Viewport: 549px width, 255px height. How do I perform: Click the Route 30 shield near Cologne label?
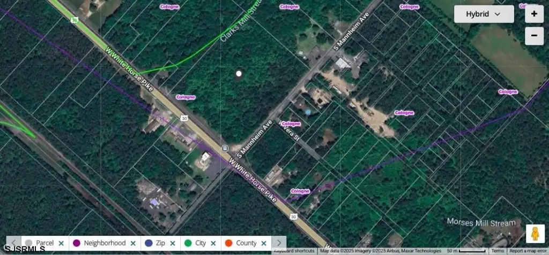click(x=183, y=118)
